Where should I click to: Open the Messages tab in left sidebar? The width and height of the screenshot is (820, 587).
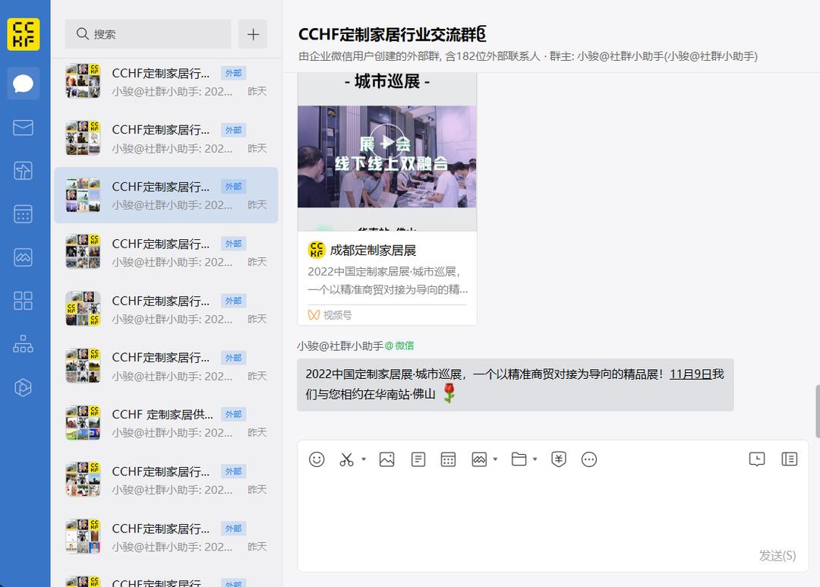pos(24,83)
